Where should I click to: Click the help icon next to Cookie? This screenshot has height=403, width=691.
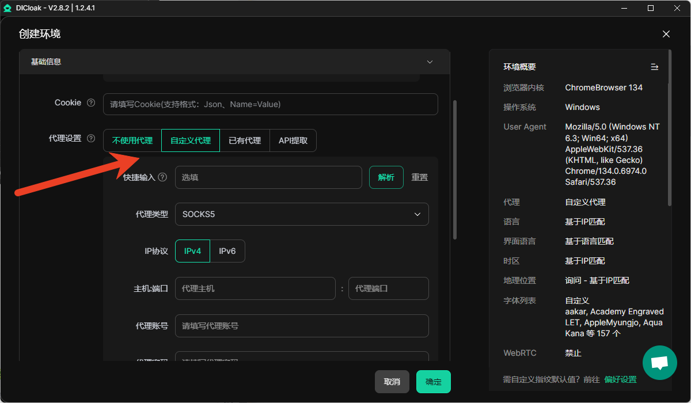click(x=90, y=103)
